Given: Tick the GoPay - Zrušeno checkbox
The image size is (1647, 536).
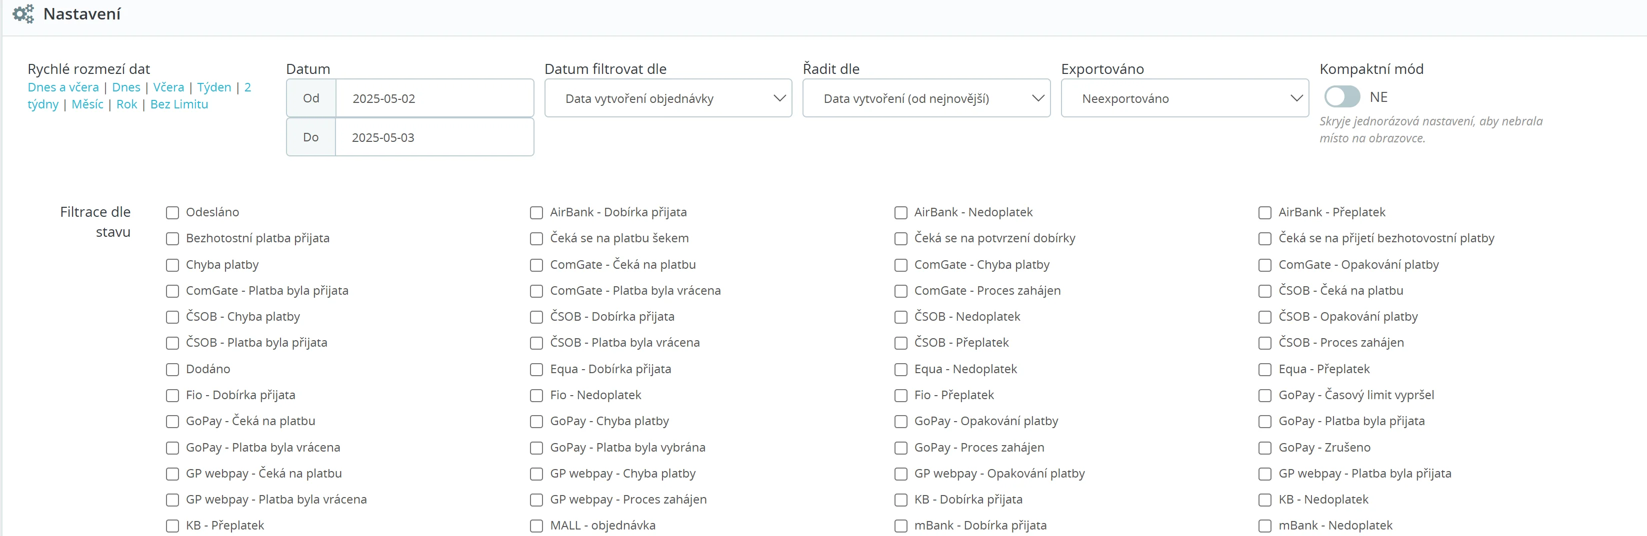Looking at the screenshot, I should (x=1264, y=448).
